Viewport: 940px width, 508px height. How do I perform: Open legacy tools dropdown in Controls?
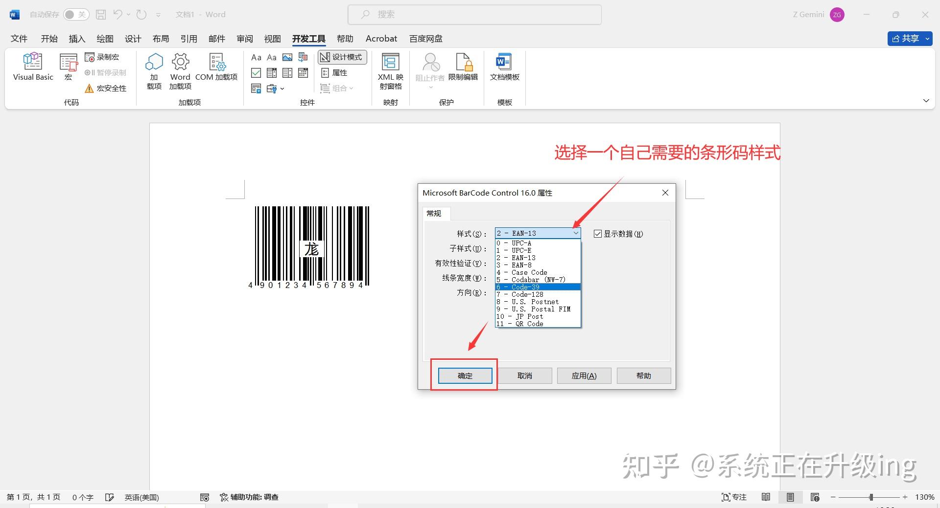[276, 88]
